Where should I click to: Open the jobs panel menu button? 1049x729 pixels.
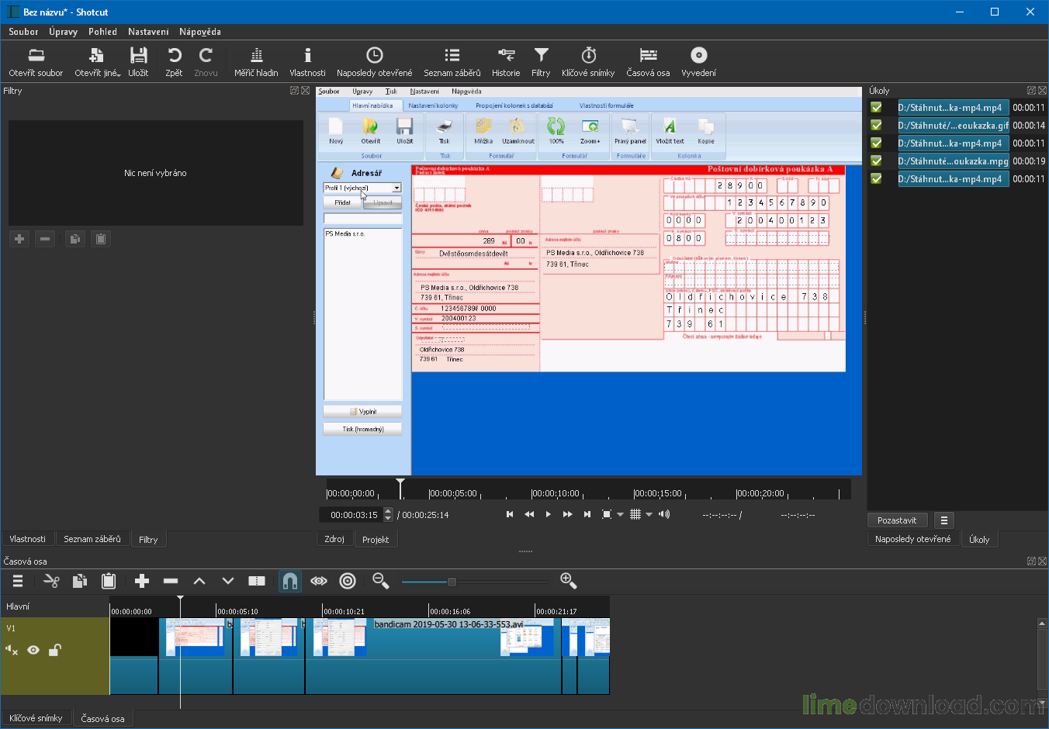pos(944,520)
